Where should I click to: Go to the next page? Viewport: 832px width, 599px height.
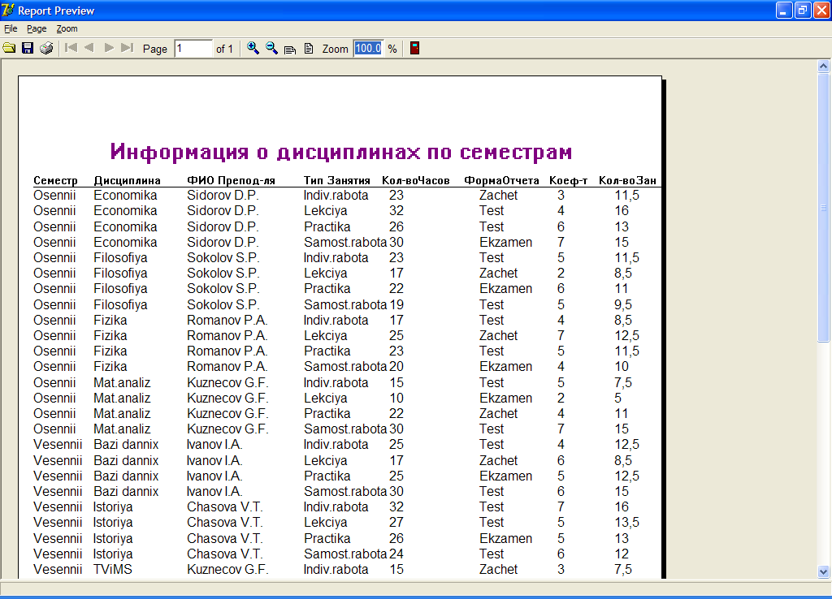click(109, 48)
